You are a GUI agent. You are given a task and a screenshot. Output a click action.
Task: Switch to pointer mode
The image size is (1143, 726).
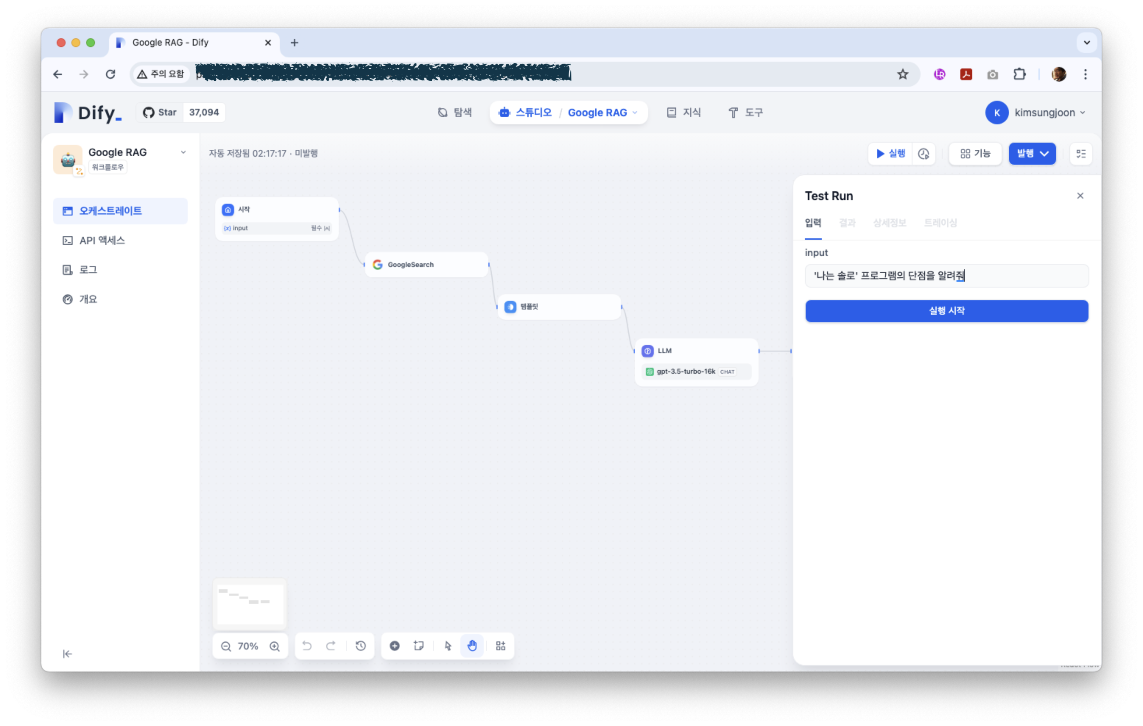tap(448, 646)
